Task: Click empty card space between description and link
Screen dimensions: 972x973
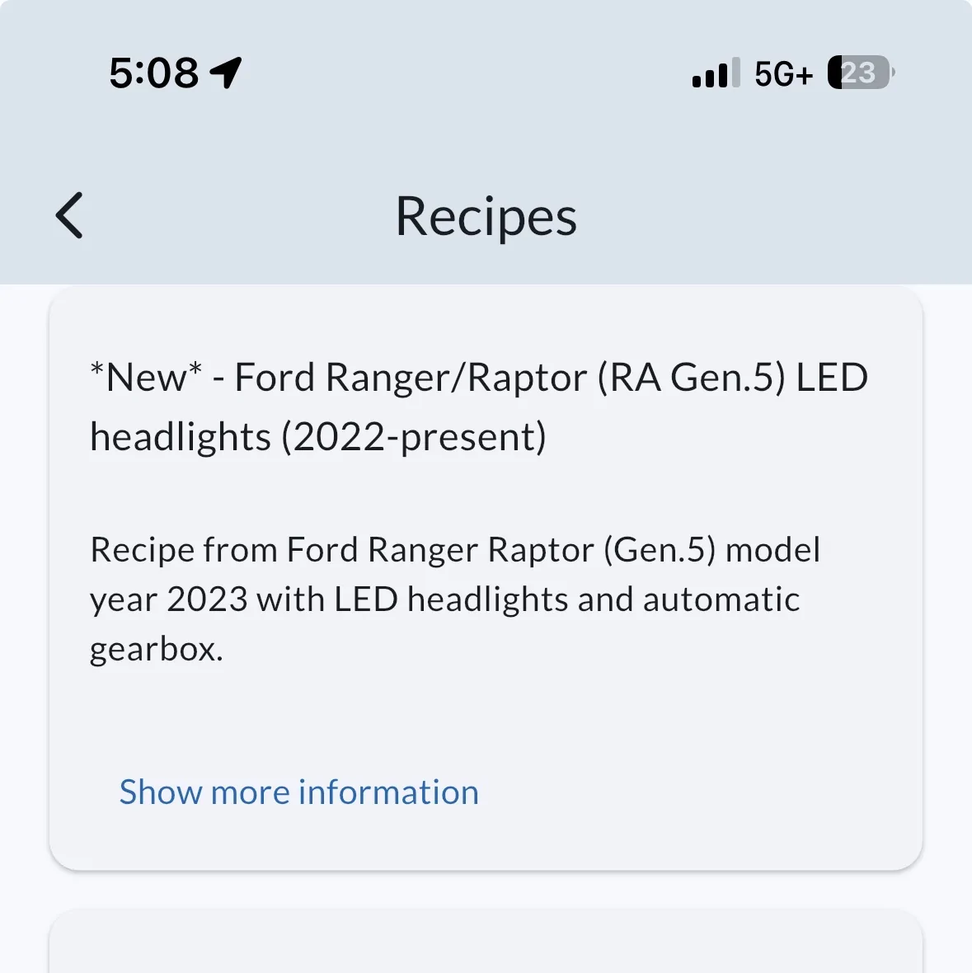Action: click(x=486, y=720)
